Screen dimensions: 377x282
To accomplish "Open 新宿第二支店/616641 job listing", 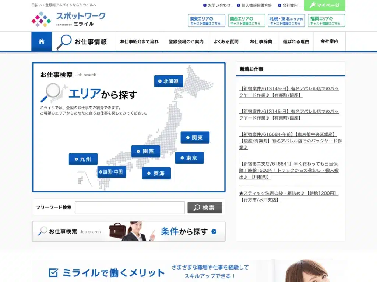I will [289, 170].
